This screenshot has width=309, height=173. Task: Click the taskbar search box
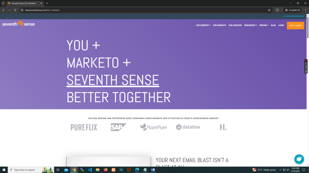click(x=31, y=170)
